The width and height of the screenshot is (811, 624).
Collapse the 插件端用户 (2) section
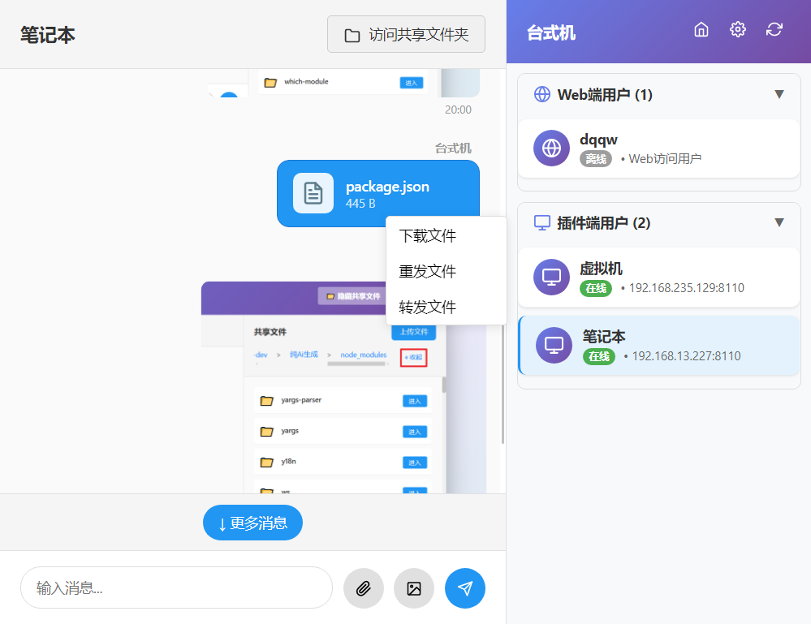point(779,222)
